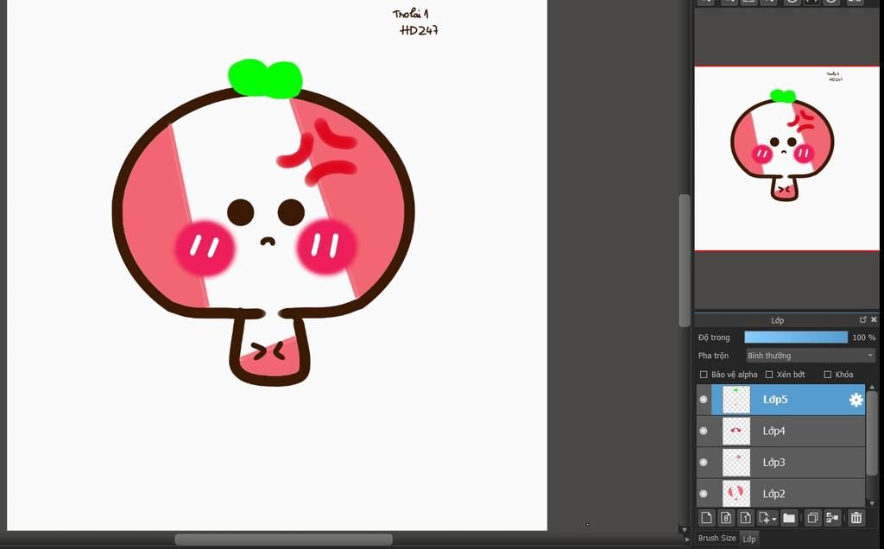Add a new 8-bit layer

click(726, 518)
